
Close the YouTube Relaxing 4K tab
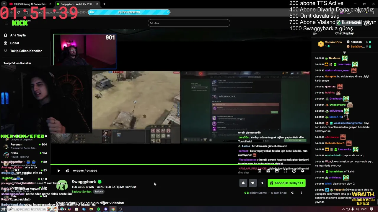tap(50, 4)
